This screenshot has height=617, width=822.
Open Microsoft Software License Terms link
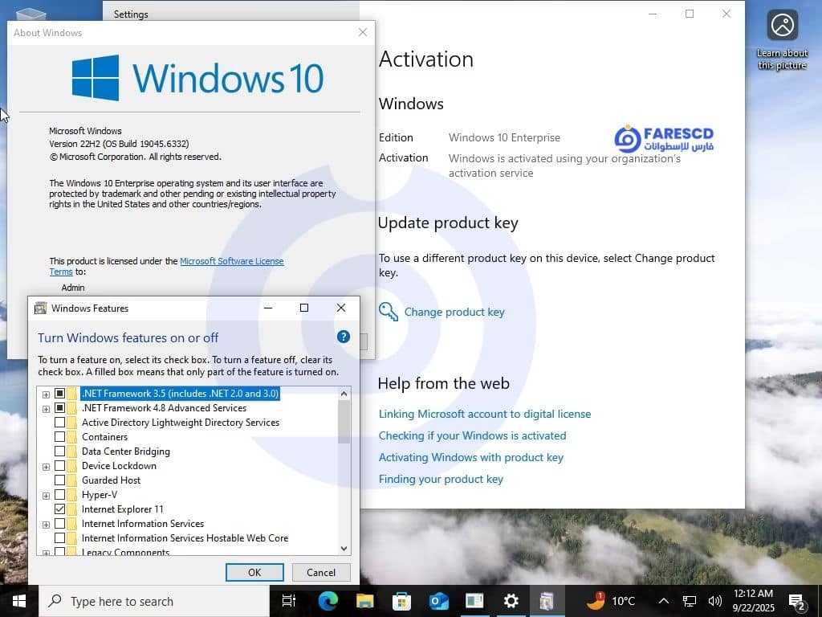167,266
